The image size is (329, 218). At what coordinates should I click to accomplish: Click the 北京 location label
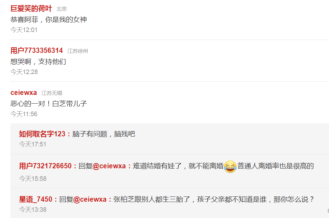coord(62,9)
